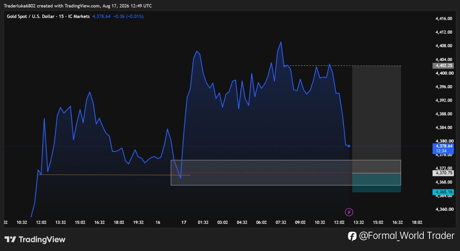Click the date label 17 on the time axis

click(184, 222)
